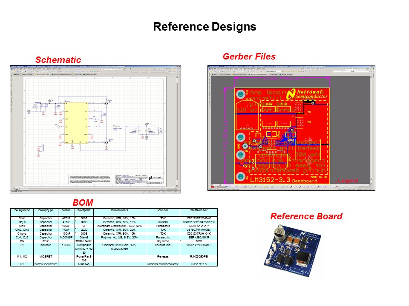Screen dimensions: 409x306
Task: Open the Schematic screenshot thumbnail
Action: 95,129
